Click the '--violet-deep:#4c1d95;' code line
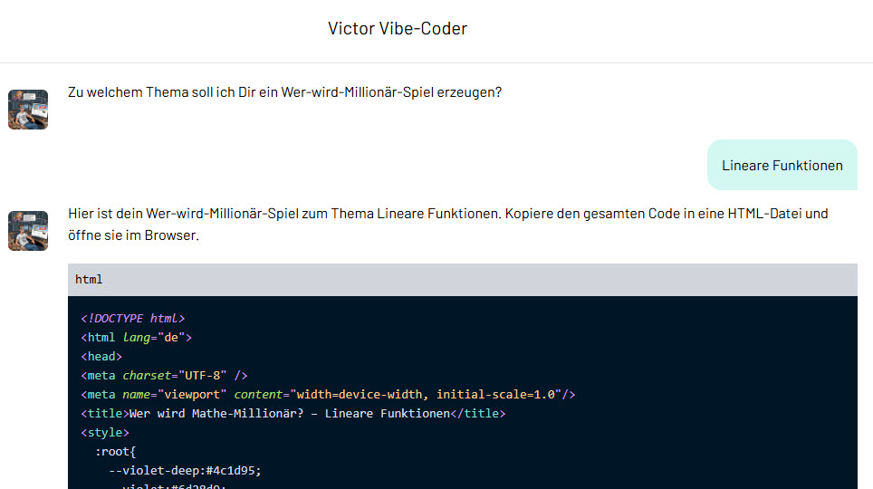The image size is (873, 489). [x=185, y=471]
